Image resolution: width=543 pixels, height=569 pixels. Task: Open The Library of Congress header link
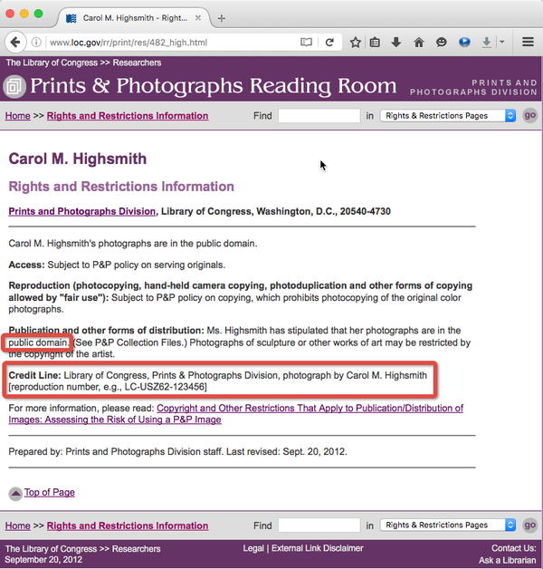click(x=52, y=63)
